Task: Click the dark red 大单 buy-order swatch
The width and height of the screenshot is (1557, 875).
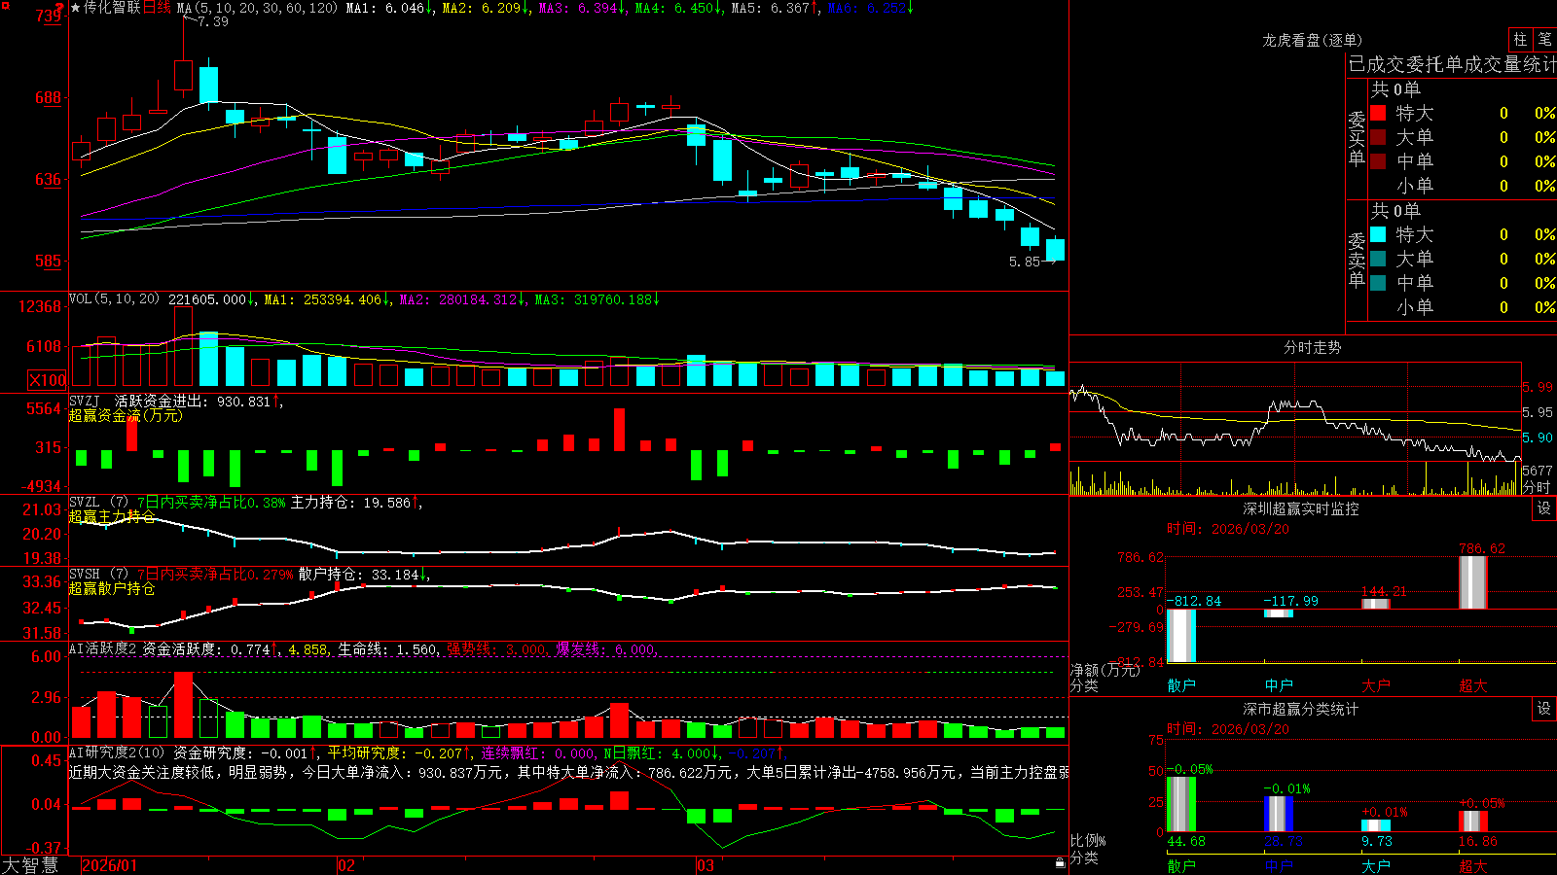Action: point(1378,137)
